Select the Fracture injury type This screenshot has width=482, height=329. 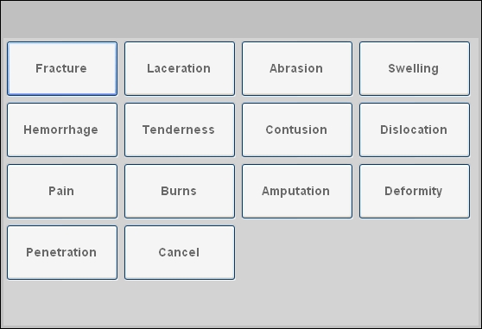click(x=62, y=68)
